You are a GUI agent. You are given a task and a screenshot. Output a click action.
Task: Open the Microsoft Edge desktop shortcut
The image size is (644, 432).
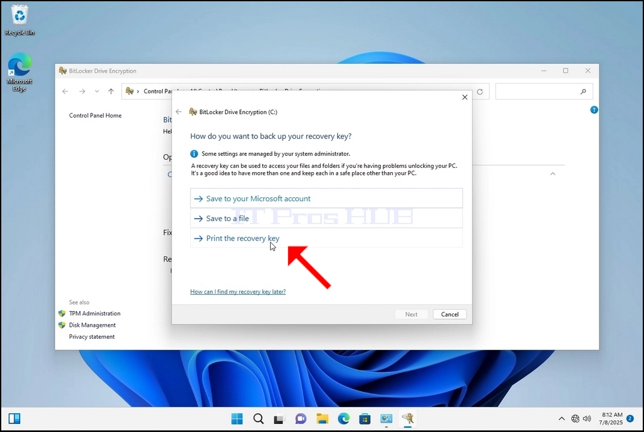point(19,72)
